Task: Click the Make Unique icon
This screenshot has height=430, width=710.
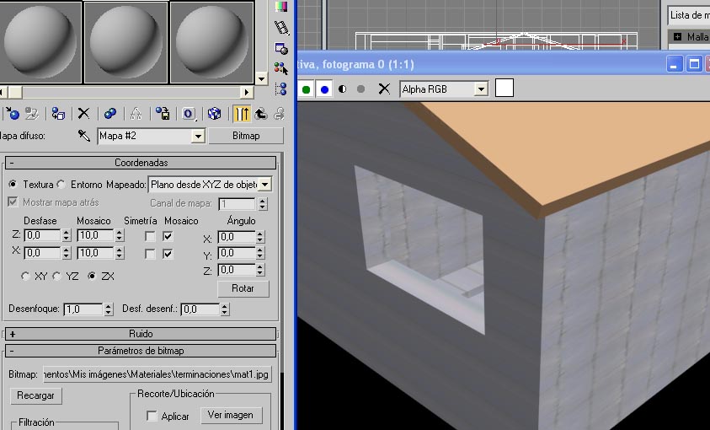Action: 136,113
